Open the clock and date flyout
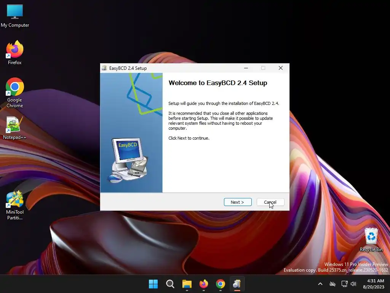Image resolution: width=390 pixels, height=293 pixels. [374, 284]
